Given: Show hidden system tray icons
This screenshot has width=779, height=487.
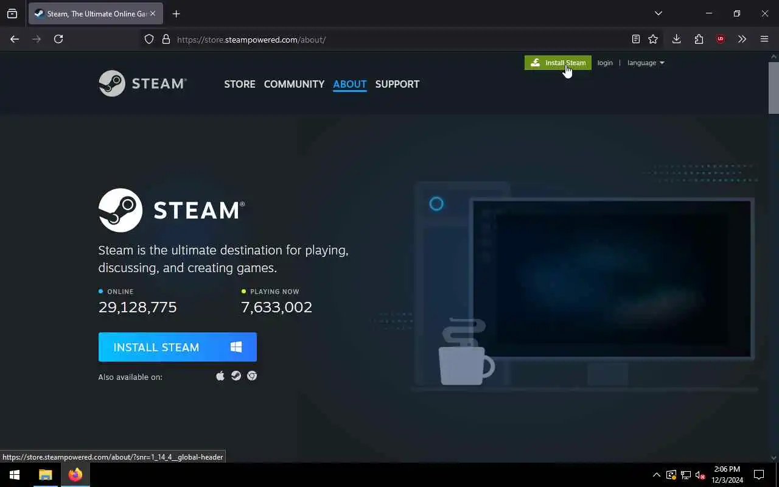Looking at the screenshot, I should (x=656, y=475).
